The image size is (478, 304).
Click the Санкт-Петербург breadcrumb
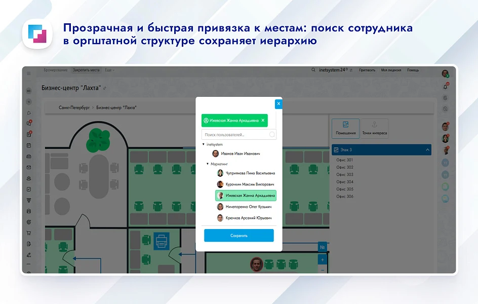click(x=74, y=107)
